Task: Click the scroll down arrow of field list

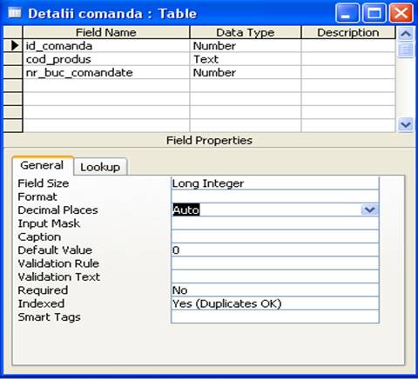Action: 406,125
